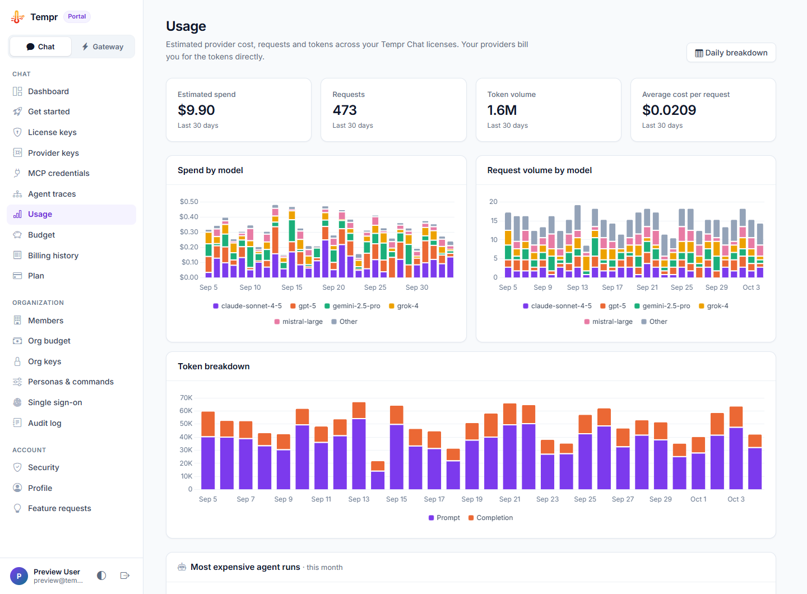The height and width of the screenshot is (594, 807).
Task: Open Agent traces via its hierarchy icon
Action: tap(17, 194)
